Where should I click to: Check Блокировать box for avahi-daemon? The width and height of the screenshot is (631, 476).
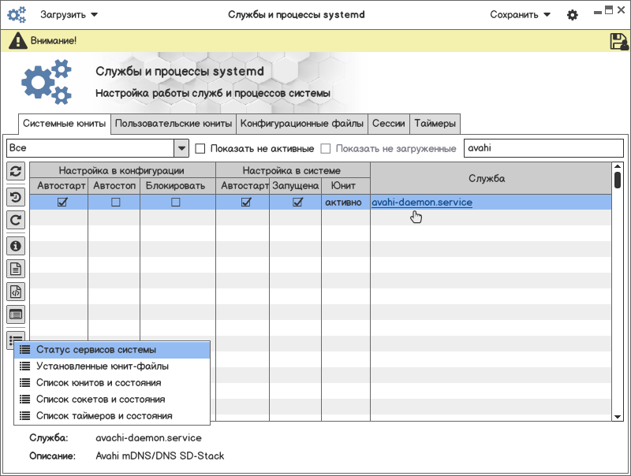pyautogui.click(x=176, y=203)
